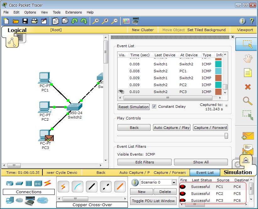Click the brown Info swatch on 0.010 row

coord(218,92)
